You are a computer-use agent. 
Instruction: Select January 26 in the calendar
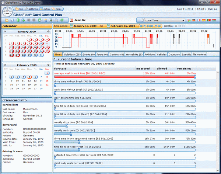[11, 55]
